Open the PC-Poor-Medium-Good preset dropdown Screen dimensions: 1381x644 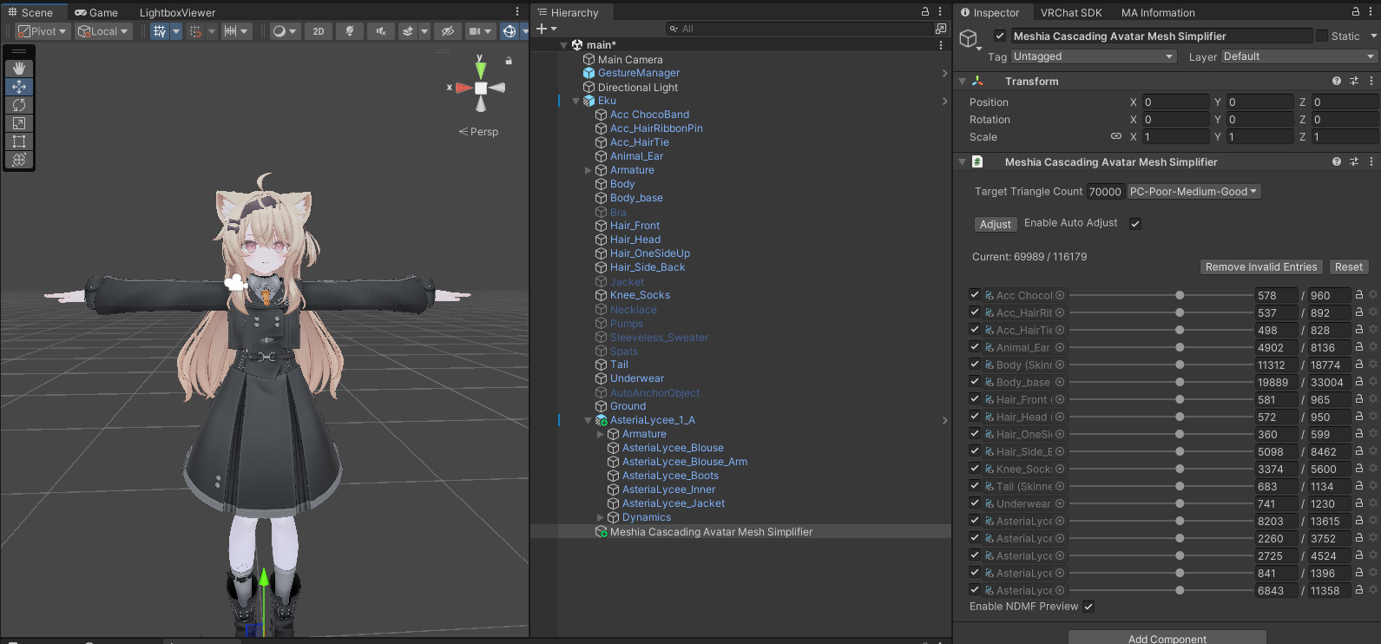[x=1194, y=192]
